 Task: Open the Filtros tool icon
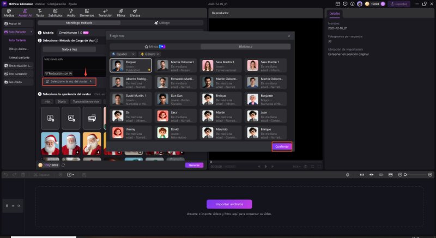point(120,13)
